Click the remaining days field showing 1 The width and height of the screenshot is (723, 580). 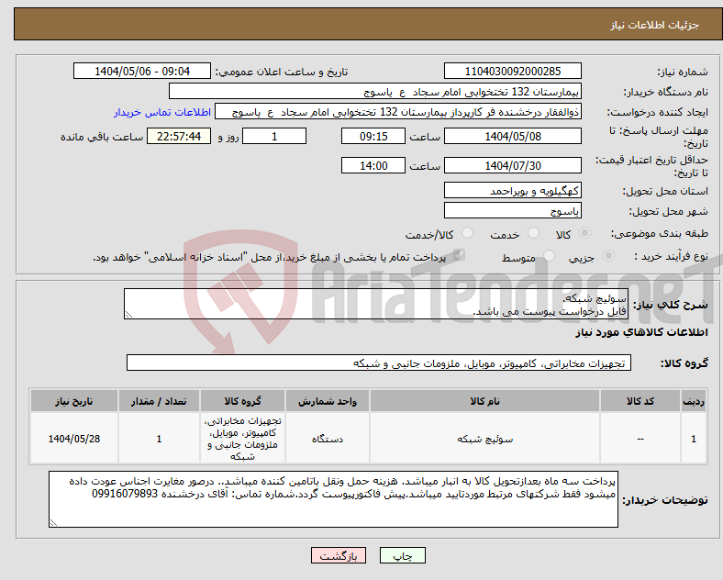(274, 136)
